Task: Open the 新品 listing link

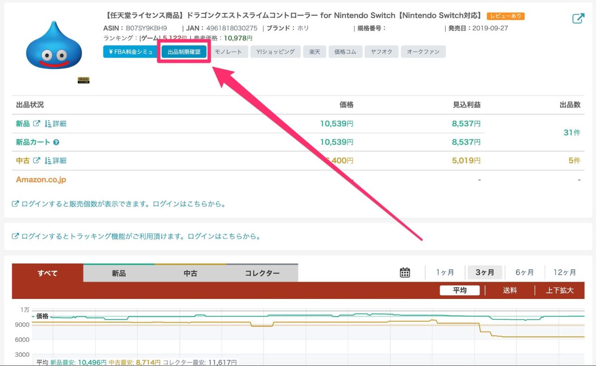Action: pyautogui.click(x=23, y=123)
